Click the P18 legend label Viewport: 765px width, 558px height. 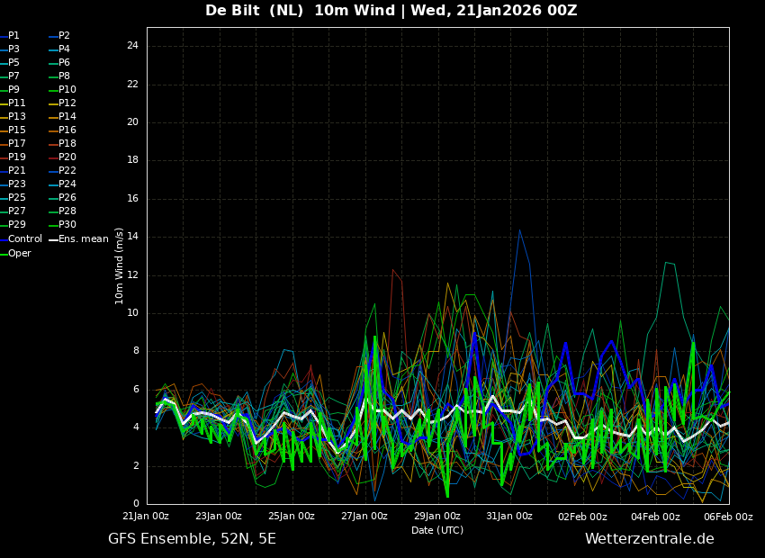click(x=67, y=144)
